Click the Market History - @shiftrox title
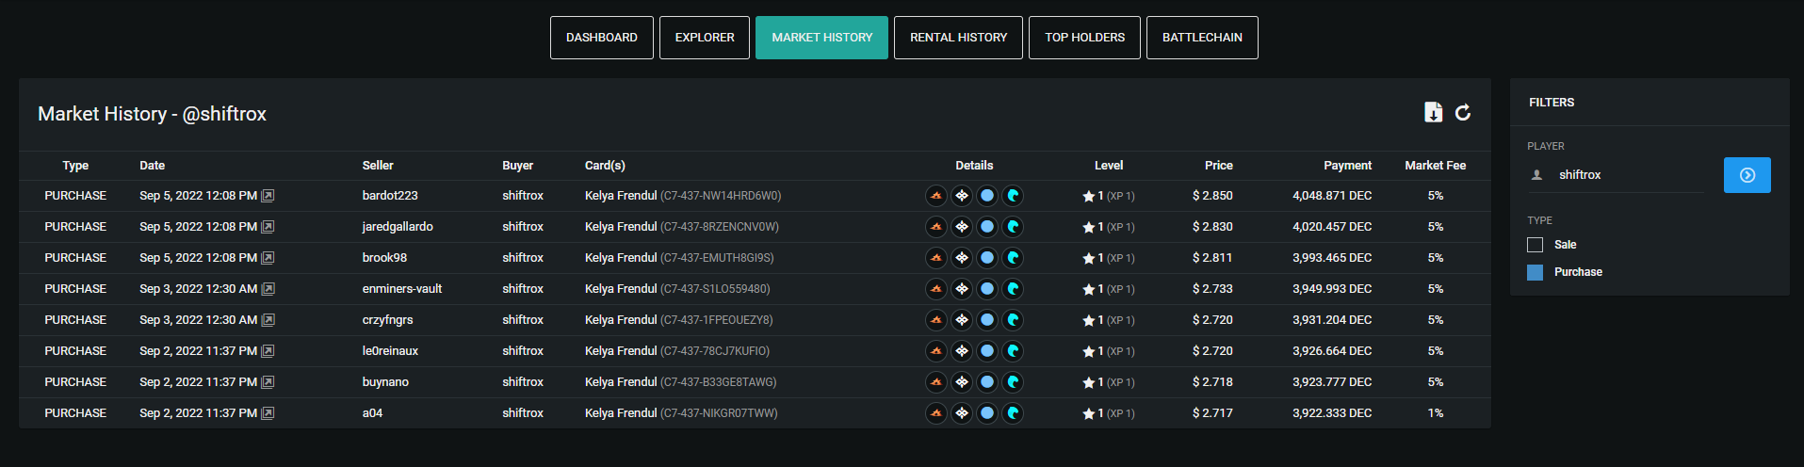Screen dimensions: 1804x467 pyautogui.click(x=152, y=114)
